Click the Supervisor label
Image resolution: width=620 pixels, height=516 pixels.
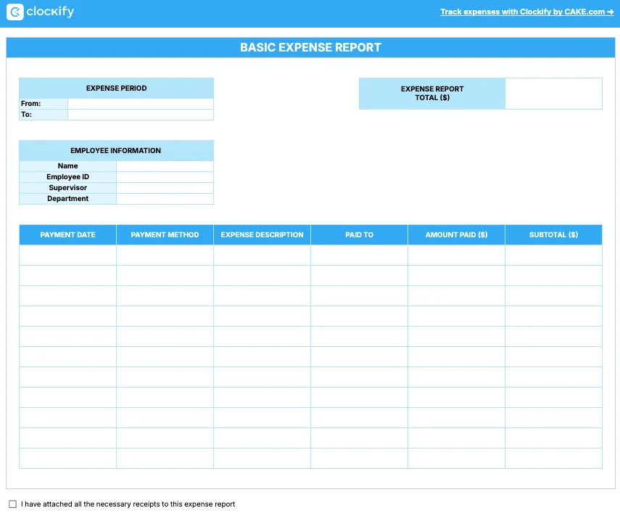point(67,188)
